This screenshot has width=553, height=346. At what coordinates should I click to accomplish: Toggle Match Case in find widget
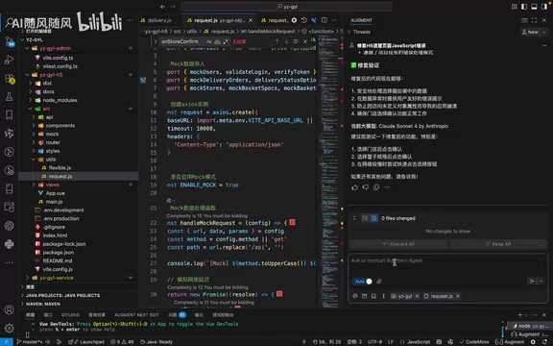208,41
